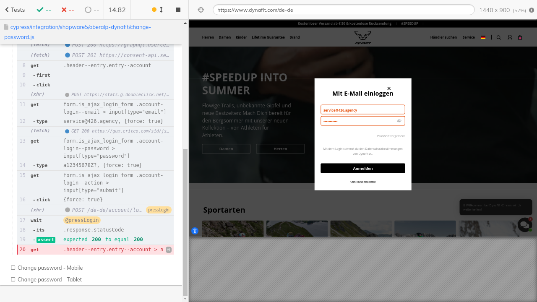Open the German flag language selector
The height and width of the screenshot is (302, 537).
point(483,37)
